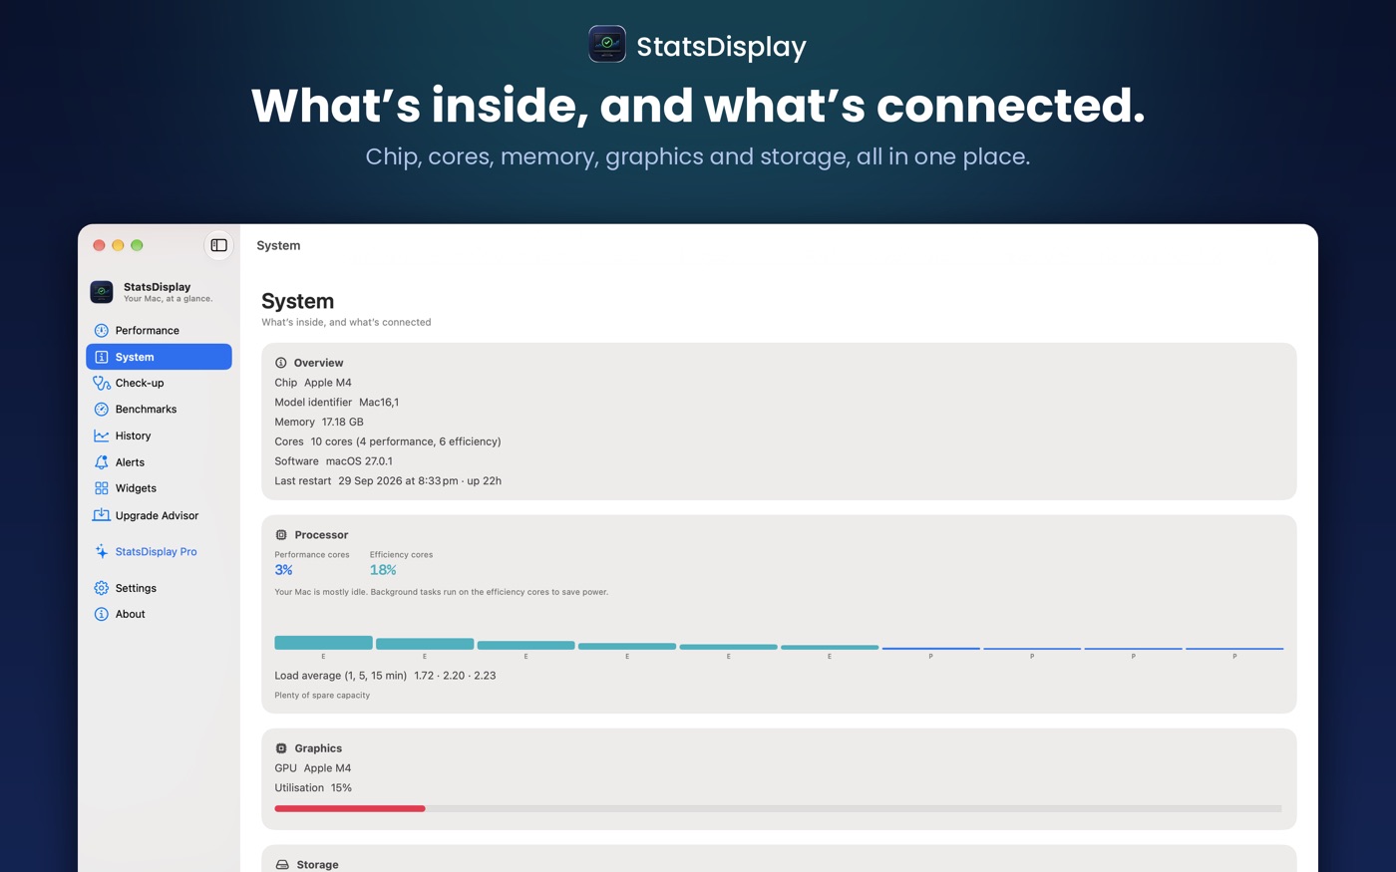The width and height of the screenshot is (1396, 872).
Task: Click the Upgrade Advisor icon
Action: (101, 515)
